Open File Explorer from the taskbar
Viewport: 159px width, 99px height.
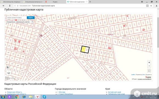31,97
